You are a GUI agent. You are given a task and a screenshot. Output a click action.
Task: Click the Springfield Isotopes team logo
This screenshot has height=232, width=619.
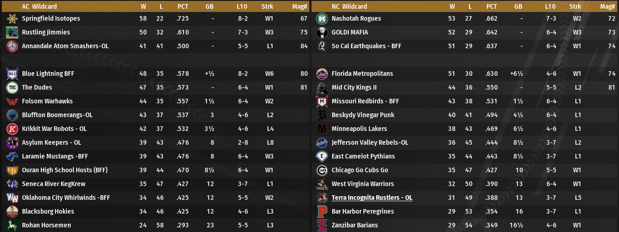click(12, 19)
